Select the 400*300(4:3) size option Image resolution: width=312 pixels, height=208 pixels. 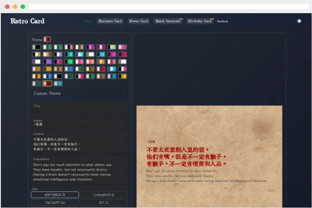pyautogui.click(x=55, y=195)
